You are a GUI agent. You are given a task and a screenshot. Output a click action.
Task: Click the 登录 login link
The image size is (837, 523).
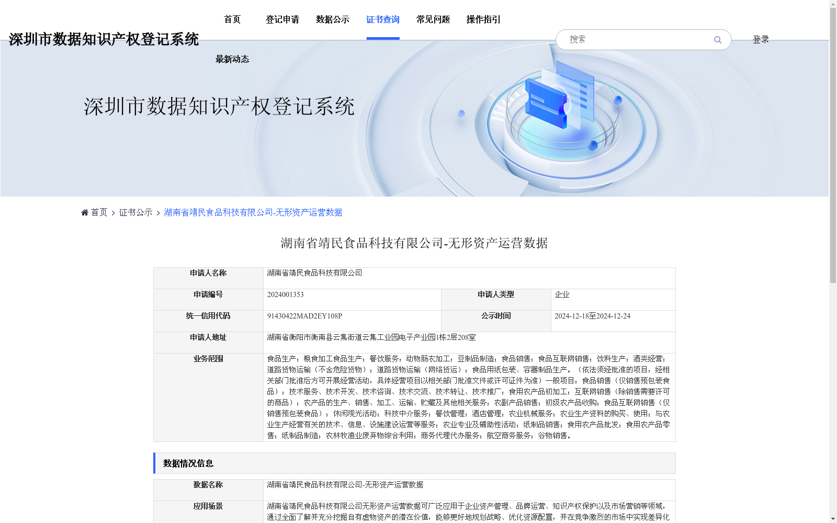click(x=761, y=39)
